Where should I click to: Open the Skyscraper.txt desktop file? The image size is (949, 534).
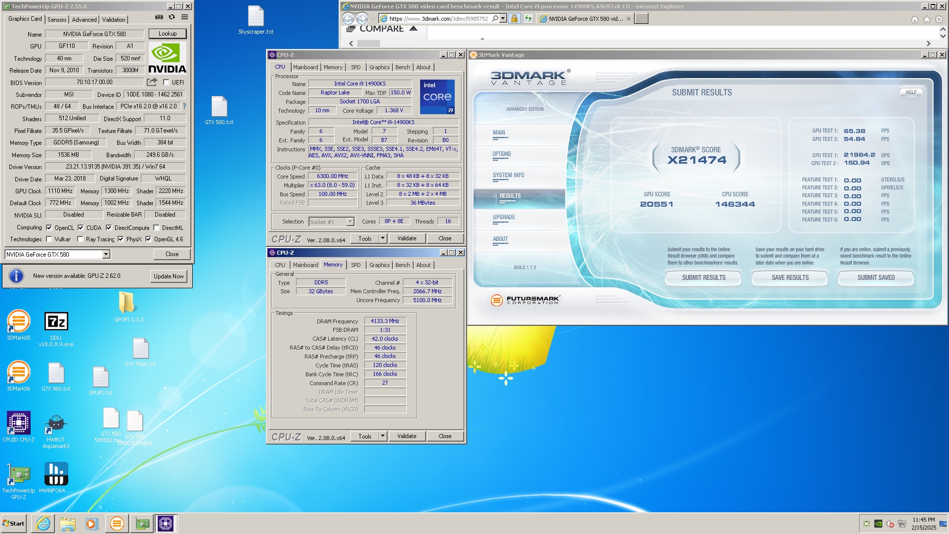point(256,20)
